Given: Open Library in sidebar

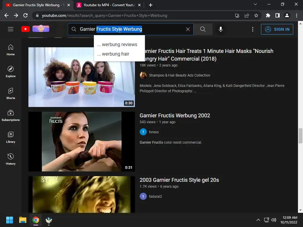Looking at the screenshot, I should 11,137.
